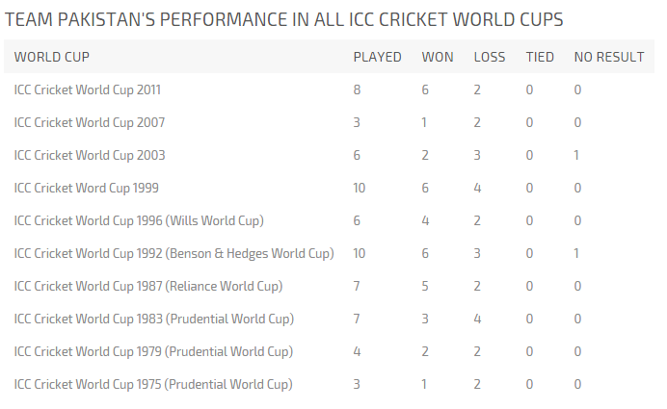This screenshot has width=667, height=409.
Task: Click the loss count for World Cup 1983
Action: (478, 319)
